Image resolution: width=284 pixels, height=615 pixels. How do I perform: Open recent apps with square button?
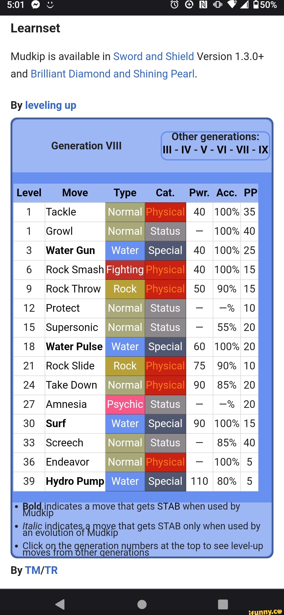(223, 604)
